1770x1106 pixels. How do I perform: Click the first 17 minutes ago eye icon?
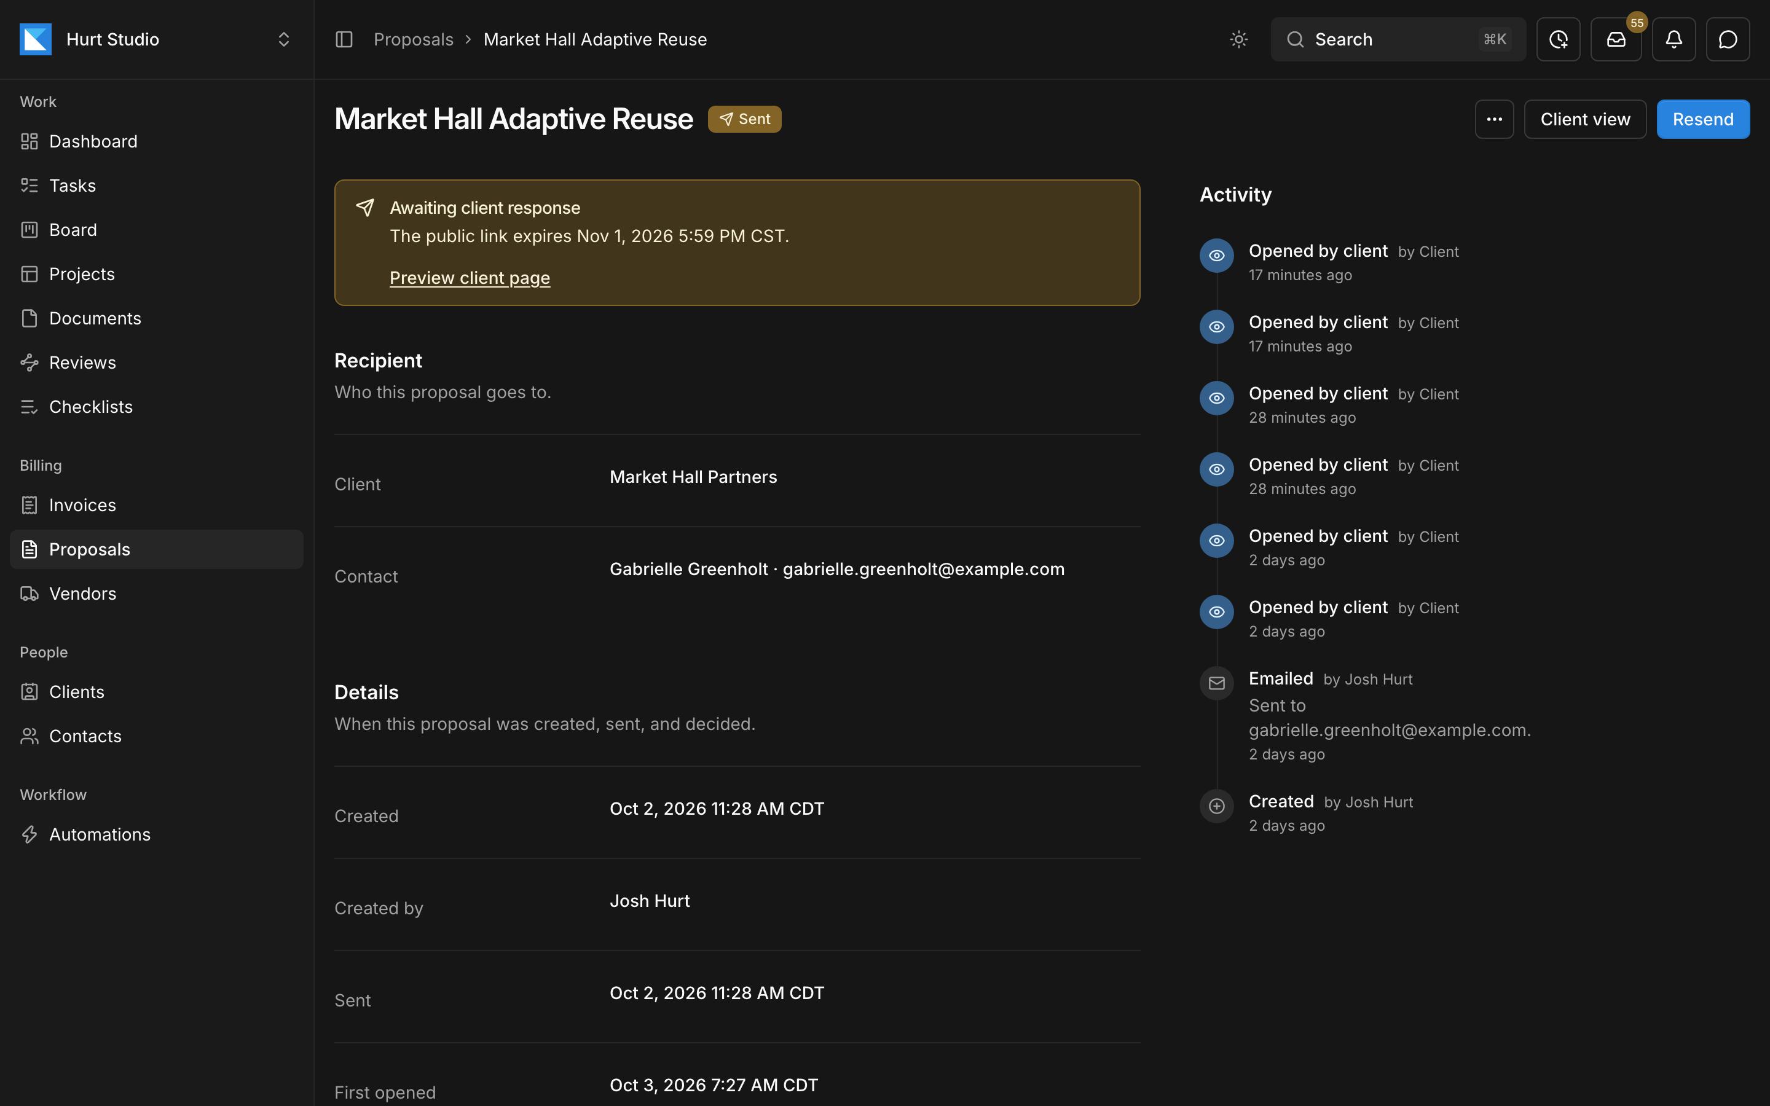(x=1216, y=255)
